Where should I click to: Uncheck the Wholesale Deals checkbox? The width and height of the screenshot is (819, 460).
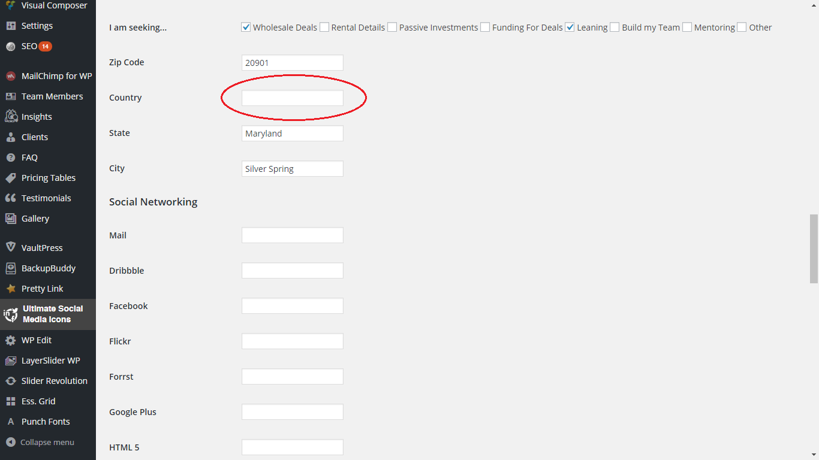pos(246,27)
